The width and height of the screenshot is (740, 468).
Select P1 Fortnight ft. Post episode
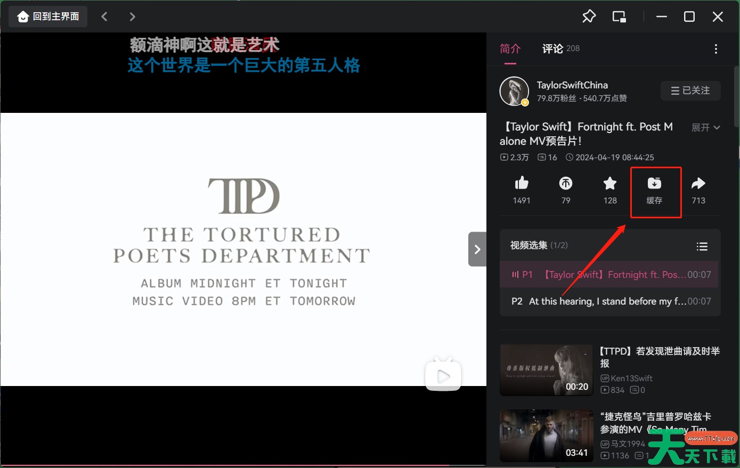click(x=609, y=275)
